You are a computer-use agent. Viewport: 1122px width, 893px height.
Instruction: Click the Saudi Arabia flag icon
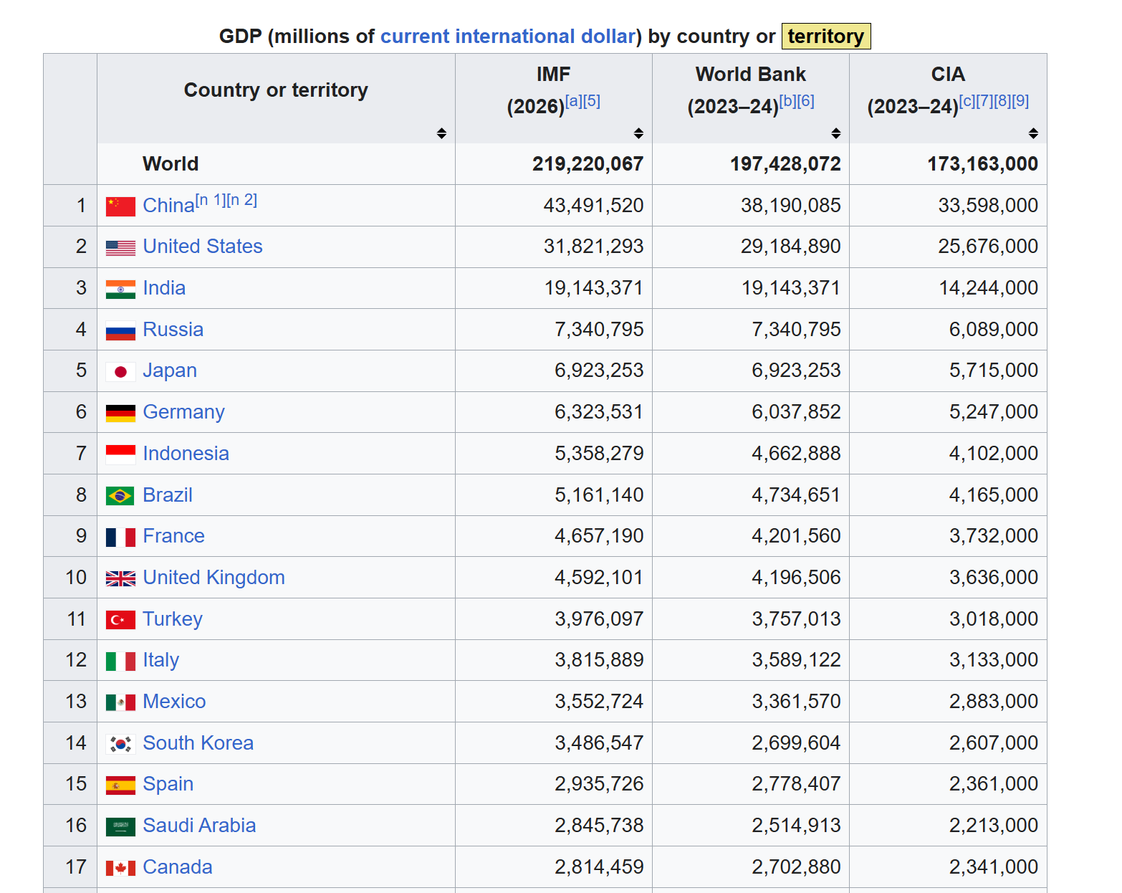point(120,827)
